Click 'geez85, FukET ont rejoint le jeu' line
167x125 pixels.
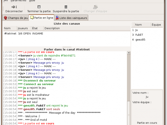point(36,105)
